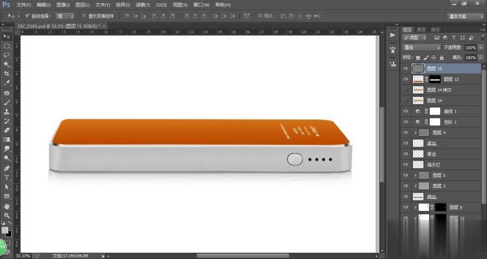Open the 文件 menu
This screenshot has width=487, height=259.
[24, 5]
